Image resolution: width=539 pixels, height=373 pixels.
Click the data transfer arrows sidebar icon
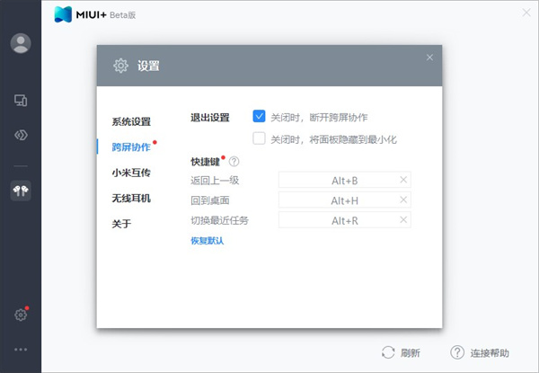(x=21, y=135)
